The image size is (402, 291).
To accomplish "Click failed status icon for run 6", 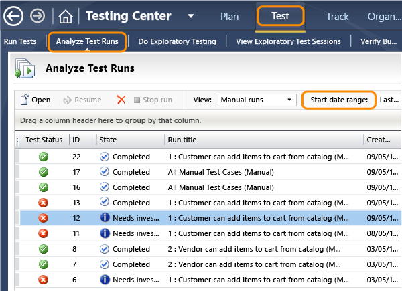I will coord(44,280).
